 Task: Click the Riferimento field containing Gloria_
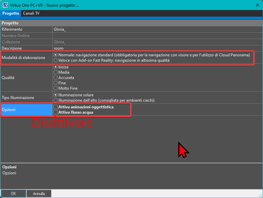click(157, 29)
